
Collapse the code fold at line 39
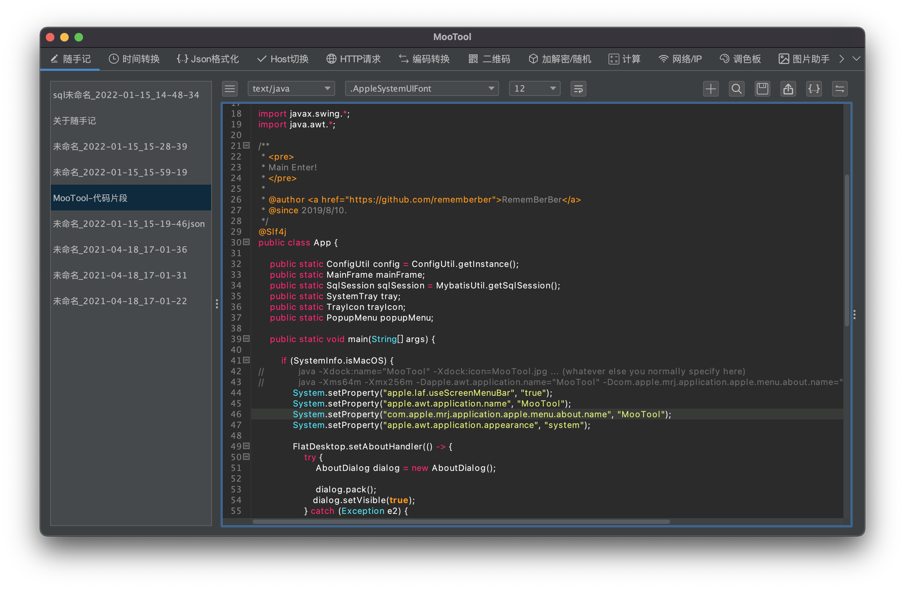coord(246,339)
